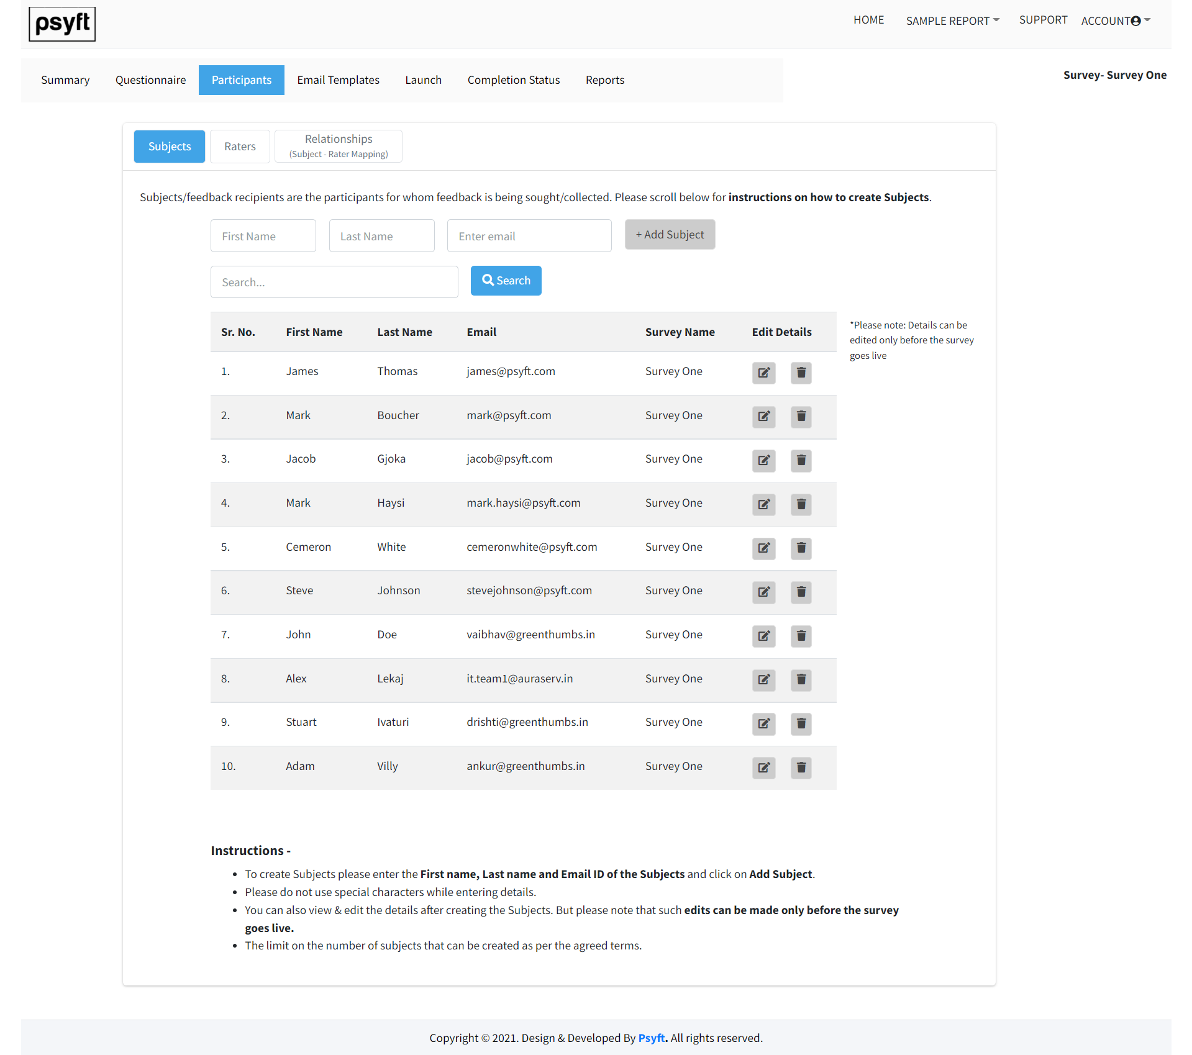The width and height of the screenshot is (1192, 1055).
Task: Focus the Last Name input field
Action: point(381,236)
